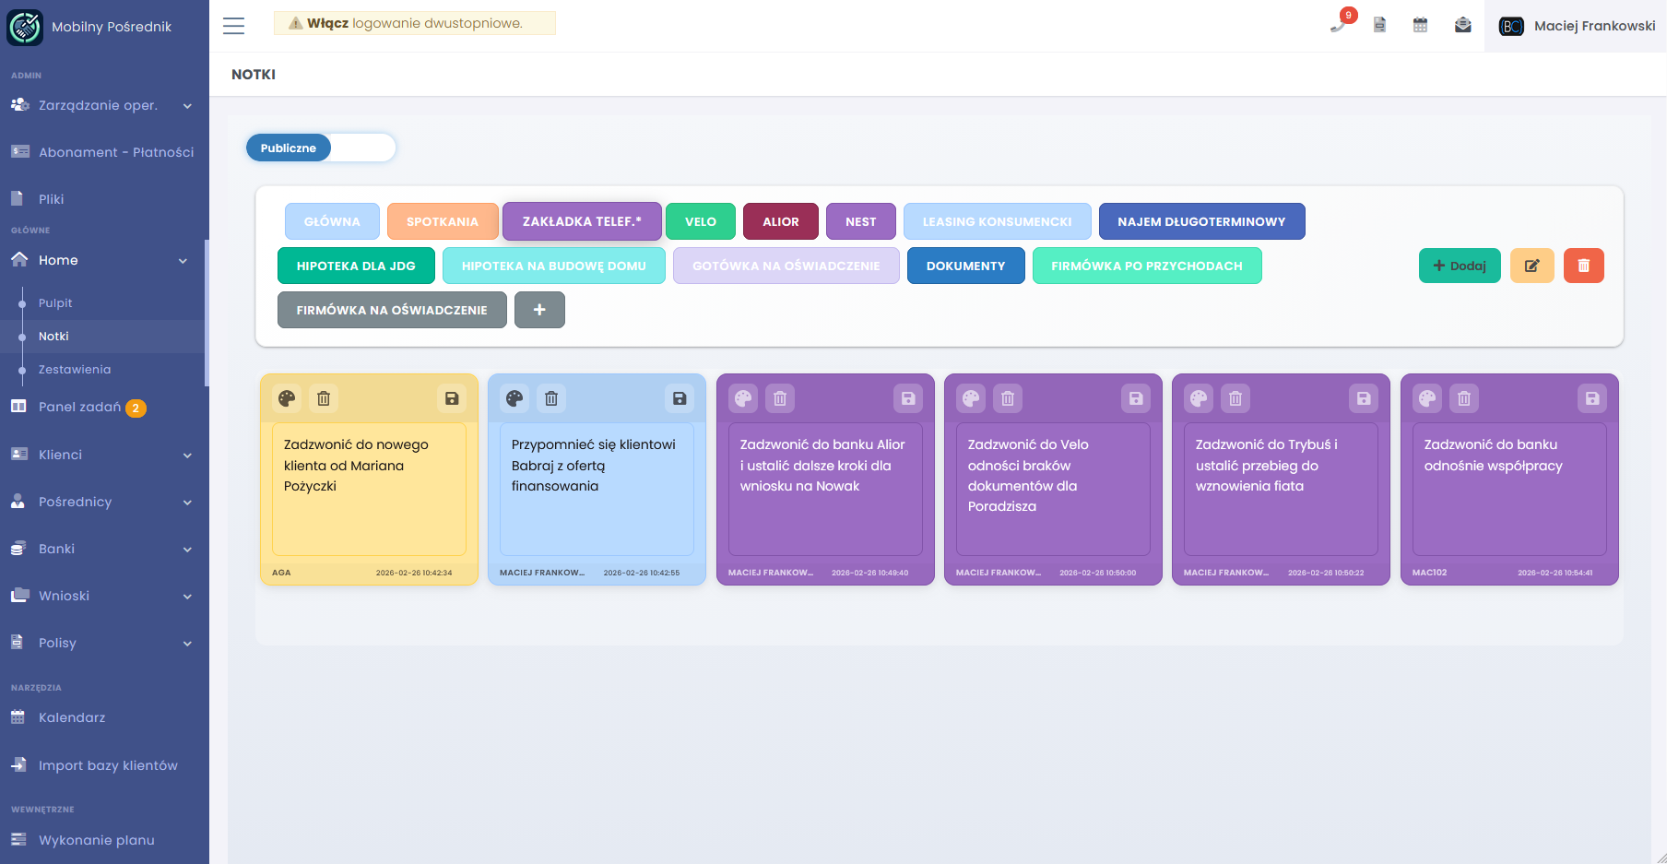Save the blue note about Babraj
This screenshot has height=864, width=1667.
point(680,398)
